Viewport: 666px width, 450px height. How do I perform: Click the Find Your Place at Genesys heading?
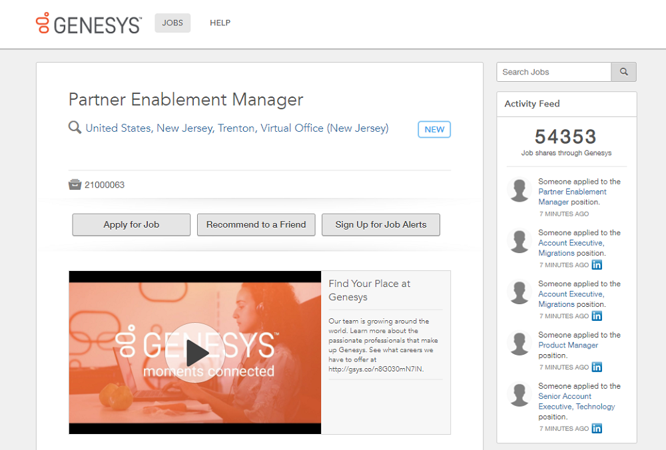[x=370, y=290]
